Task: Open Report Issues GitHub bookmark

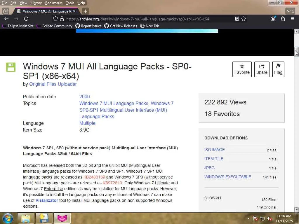Action: (x=88, y=26)
